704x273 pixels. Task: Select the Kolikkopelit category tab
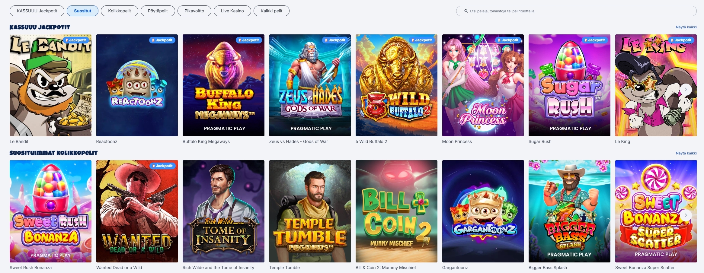(119, 11)
